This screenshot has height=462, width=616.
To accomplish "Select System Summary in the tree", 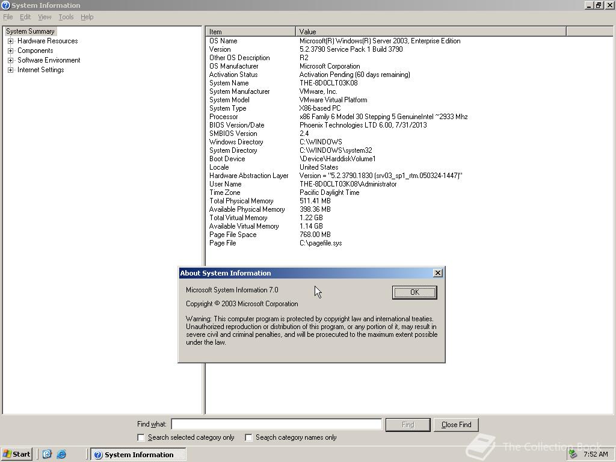I will tap(30, 31).
